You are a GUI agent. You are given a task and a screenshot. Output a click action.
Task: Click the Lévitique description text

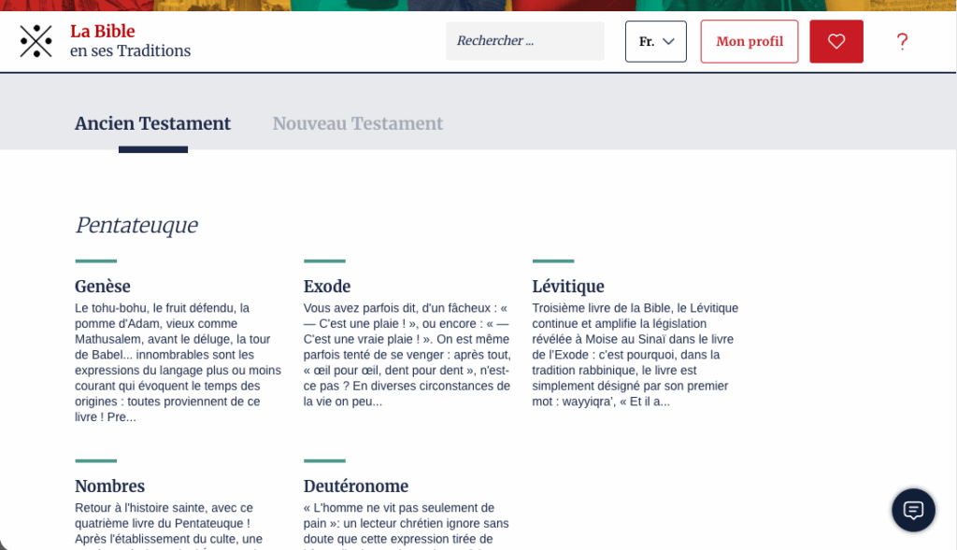coord(636,355)
